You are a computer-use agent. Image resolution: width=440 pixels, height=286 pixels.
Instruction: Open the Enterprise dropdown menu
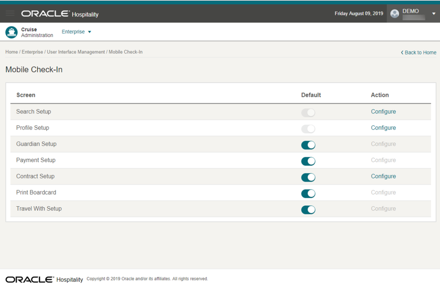[76, 32]
